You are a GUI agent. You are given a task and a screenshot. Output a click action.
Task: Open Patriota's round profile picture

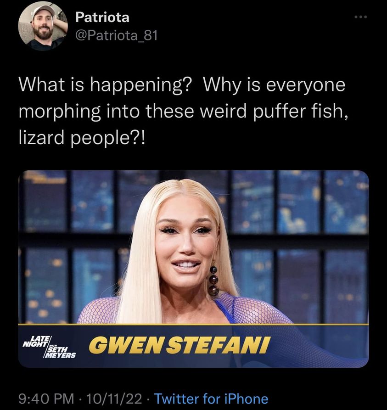pyautogui.click(x=43, y=26)
